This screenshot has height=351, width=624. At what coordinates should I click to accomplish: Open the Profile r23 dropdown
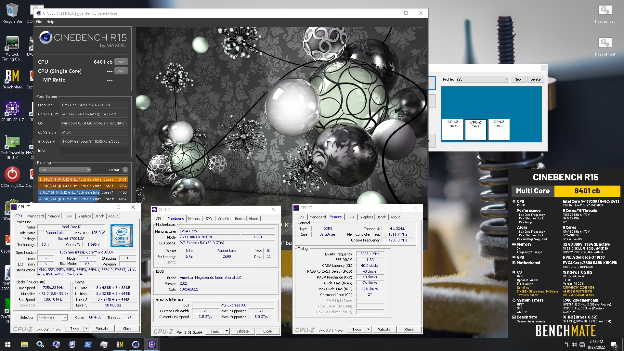tap(482, 79)
